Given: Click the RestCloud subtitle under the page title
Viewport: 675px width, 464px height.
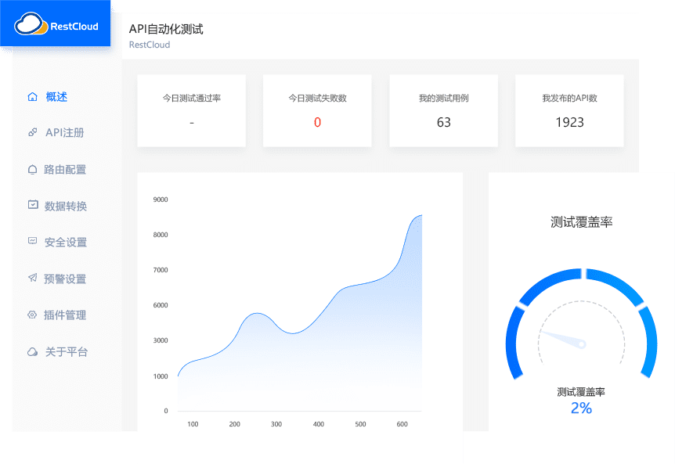Looking at the screenshot, I should (149, 45).
